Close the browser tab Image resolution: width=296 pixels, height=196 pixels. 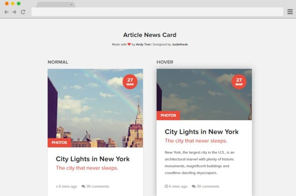(71, 5)
